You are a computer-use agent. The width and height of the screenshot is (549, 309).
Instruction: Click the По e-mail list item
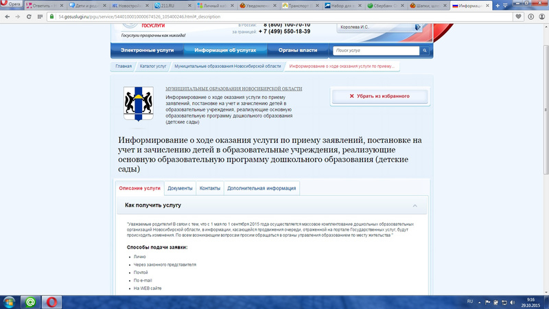[x=143, y=281]
